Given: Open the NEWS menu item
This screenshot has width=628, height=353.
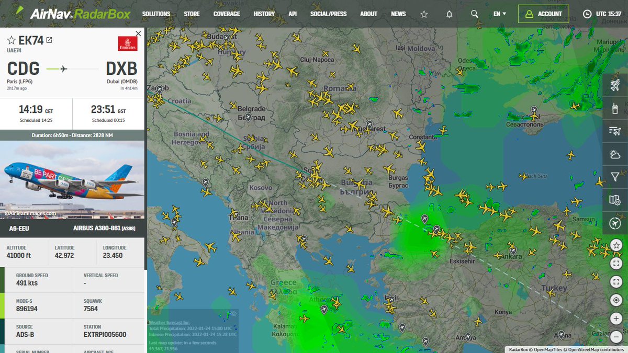Looking at the screenshot, I should (398, 14).
